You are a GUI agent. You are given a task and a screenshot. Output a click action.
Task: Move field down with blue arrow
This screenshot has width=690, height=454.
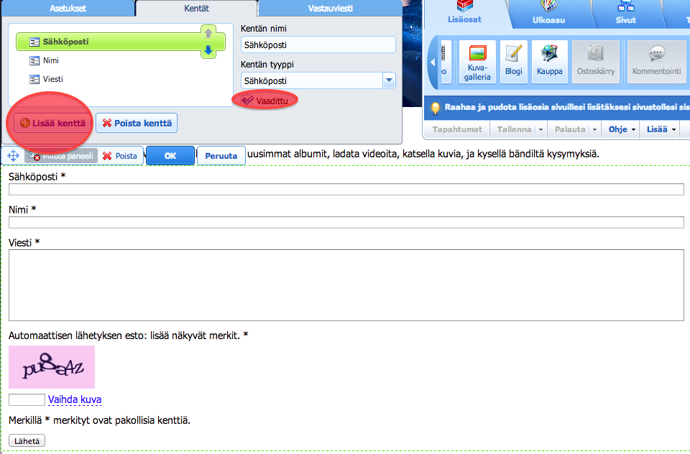coord(208,50)
